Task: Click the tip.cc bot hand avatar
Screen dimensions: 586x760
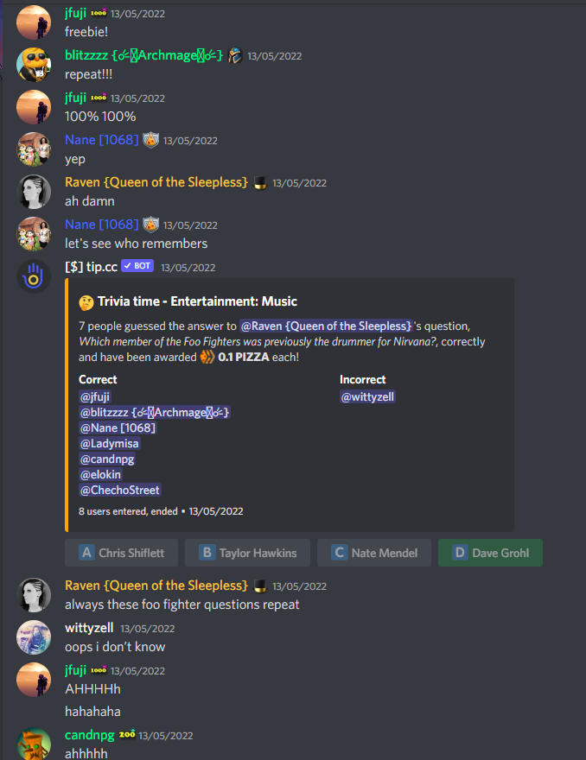Action: [x=34, y=276]
